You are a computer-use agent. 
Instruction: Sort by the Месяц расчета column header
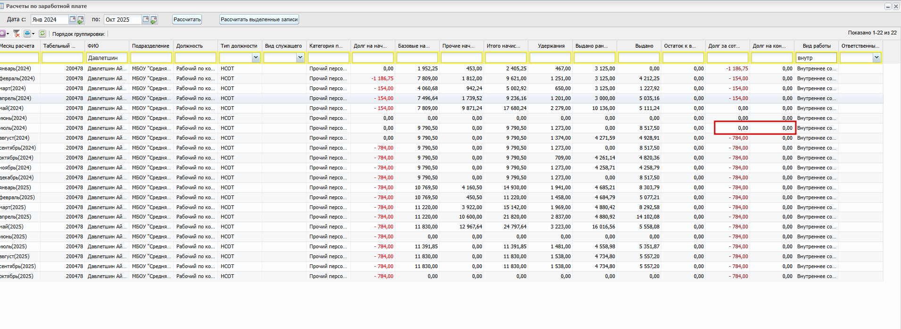18,46
